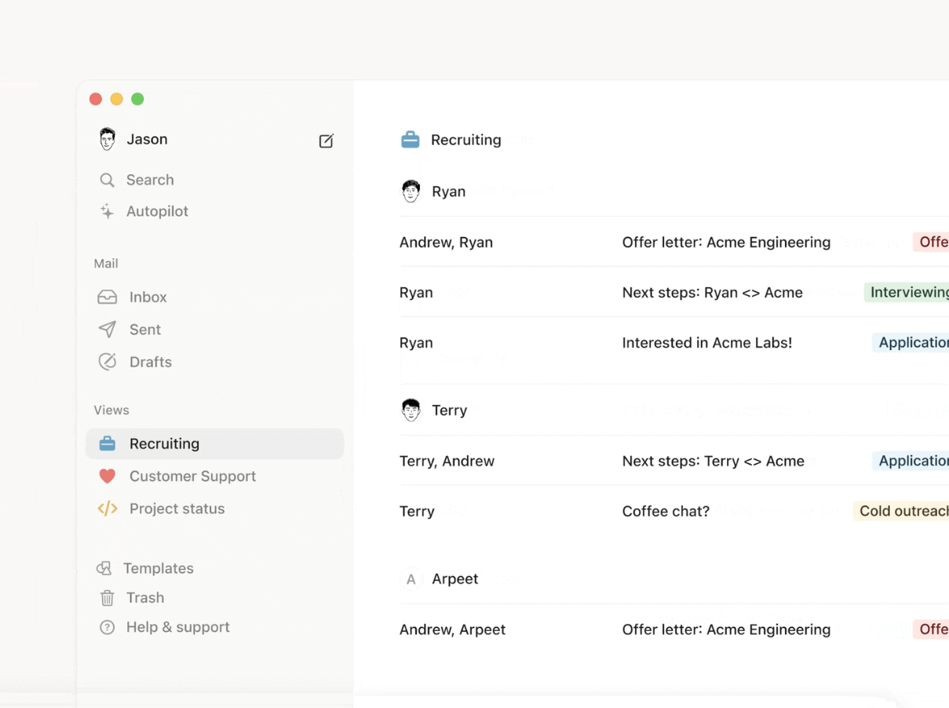Click the Cold outreach label tag
The image size is (949, 708).
pos(901,511)
